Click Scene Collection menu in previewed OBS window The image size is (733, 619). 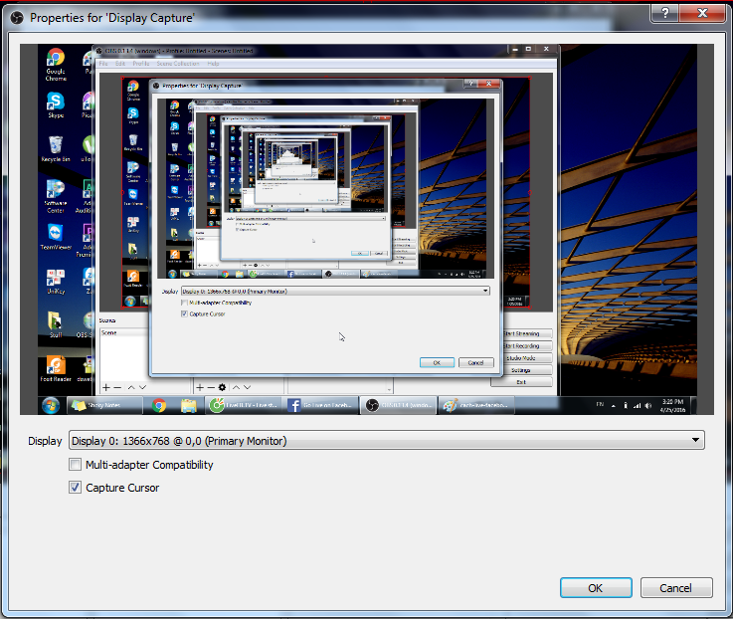click(x=176, y=63)
